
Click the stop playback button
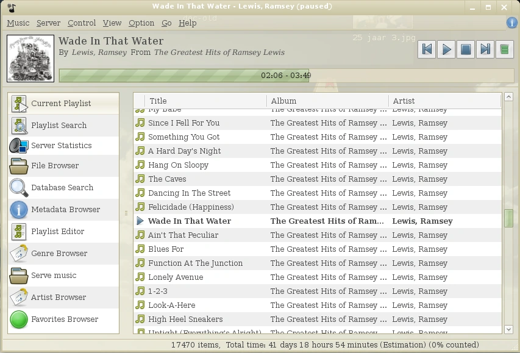[466, 49]
